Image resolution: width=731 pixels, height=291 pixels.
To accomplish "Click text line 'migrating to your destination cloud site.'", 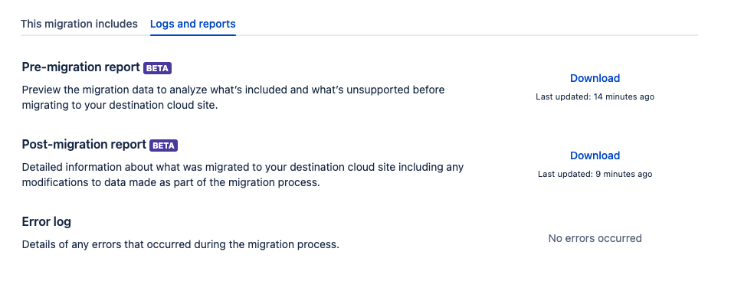I will click(120, 105).
